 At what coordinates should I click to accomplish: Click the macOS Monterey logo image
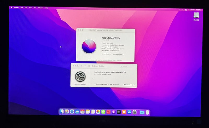pyautogui.click(x=89, y=46)
